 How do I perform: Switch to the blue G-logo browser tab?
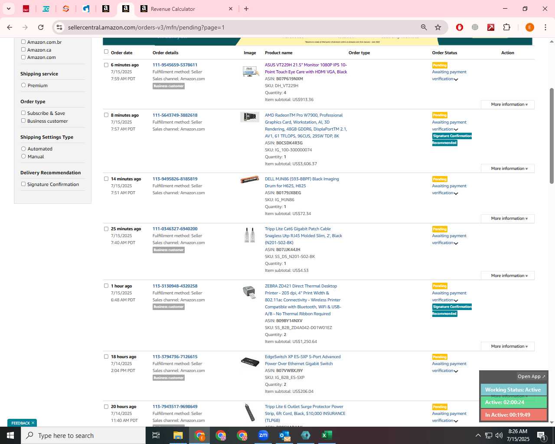[86, 9]
